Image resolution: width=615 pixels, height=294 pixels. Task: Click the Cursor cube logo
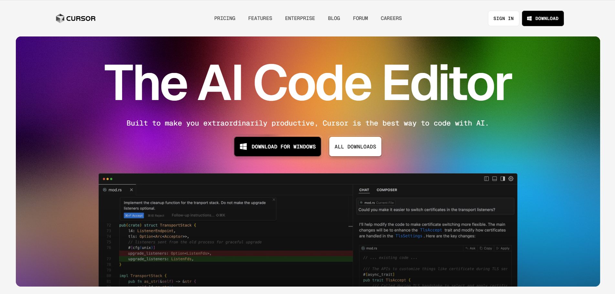point(60,18)
